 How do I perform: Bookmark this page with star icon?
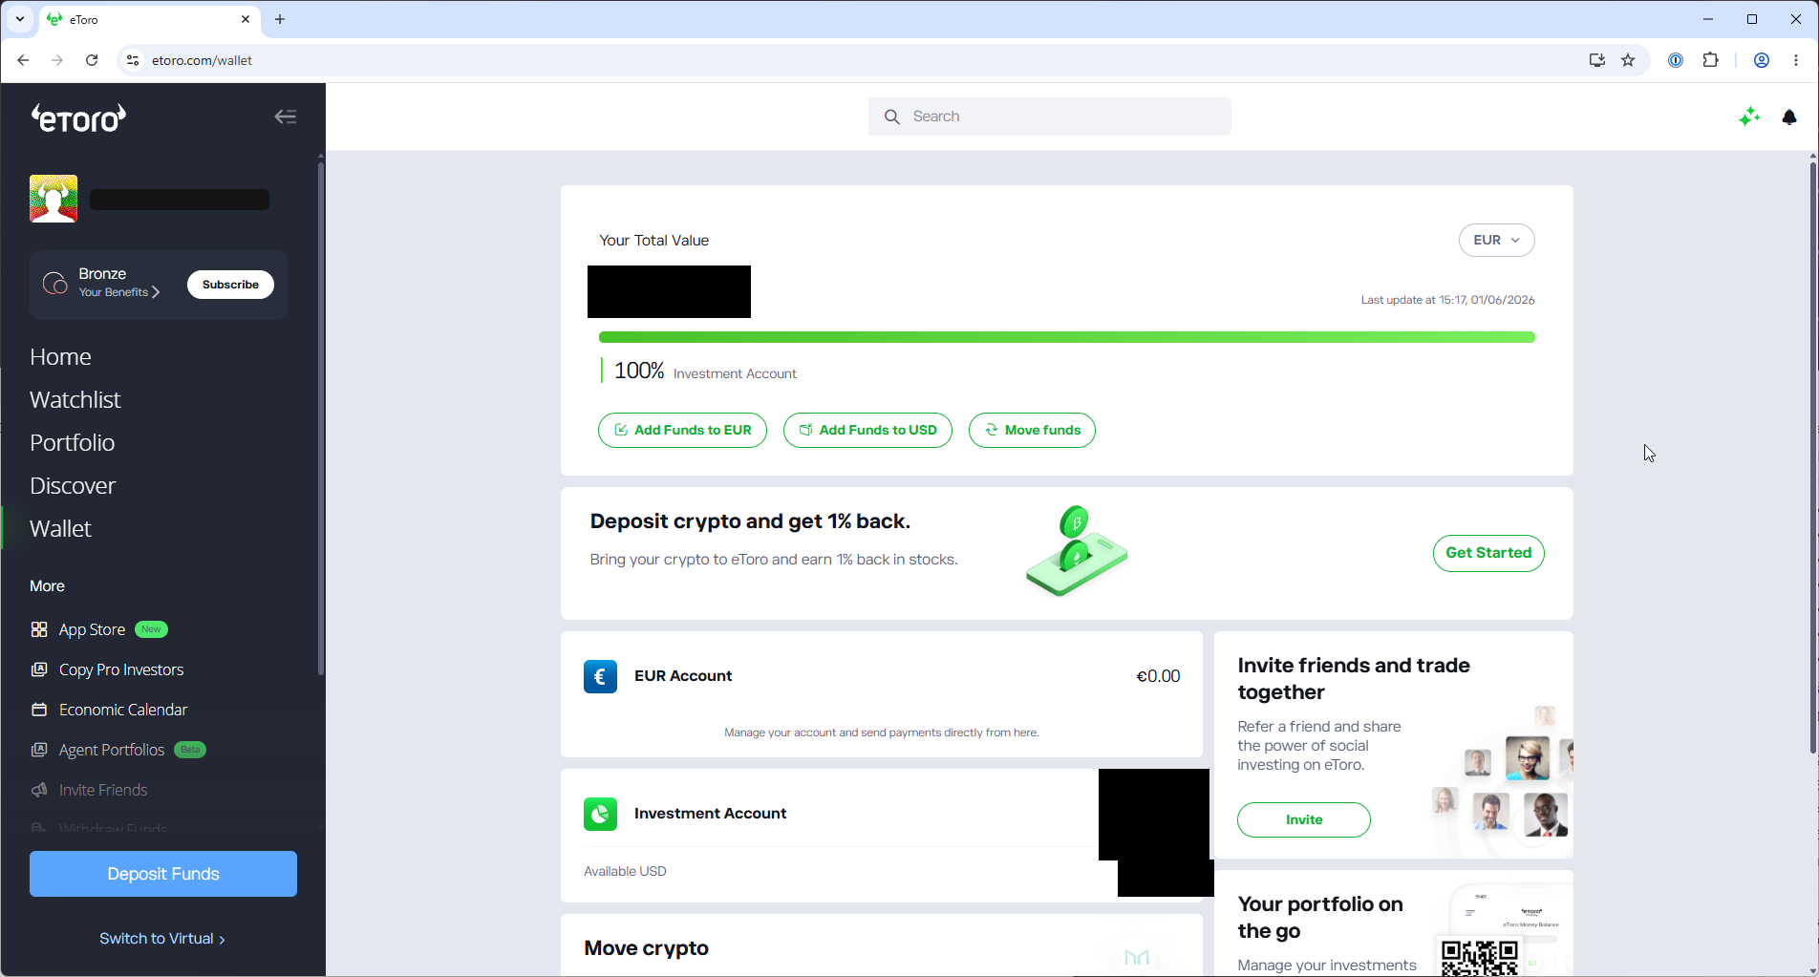click(1629, 60)
